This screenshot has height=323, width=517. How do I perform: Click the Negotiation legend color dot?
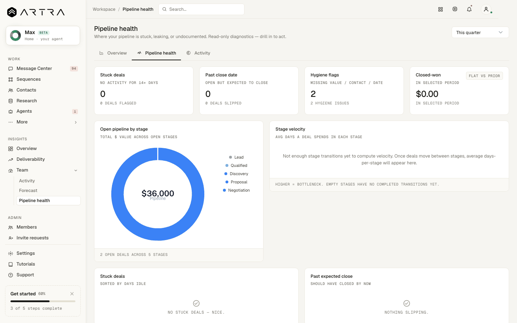pyautogui.click(x=224, y=190)
